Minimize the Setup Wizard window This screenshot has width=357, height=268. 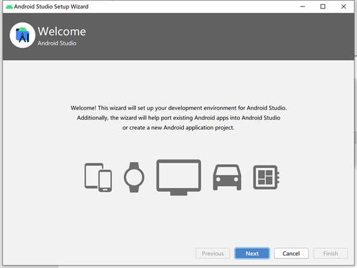pyautogui.click(x=302, y=6)
